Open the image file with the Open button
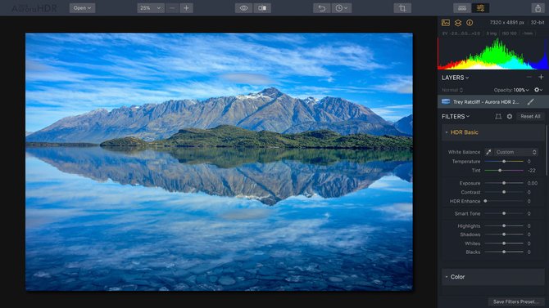This screenshot has height=308, width=549. pos(82,8)
